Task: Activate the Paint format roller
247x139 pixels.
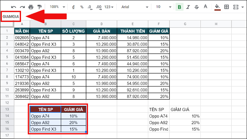Action: point(39,7)
